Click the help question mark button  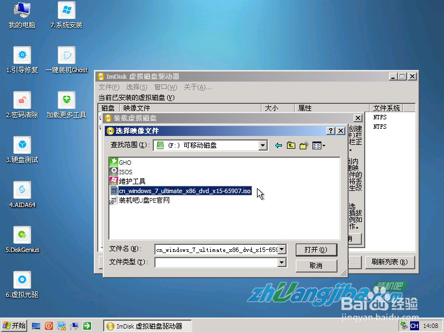pyautogui.click(x=330, y=130)
